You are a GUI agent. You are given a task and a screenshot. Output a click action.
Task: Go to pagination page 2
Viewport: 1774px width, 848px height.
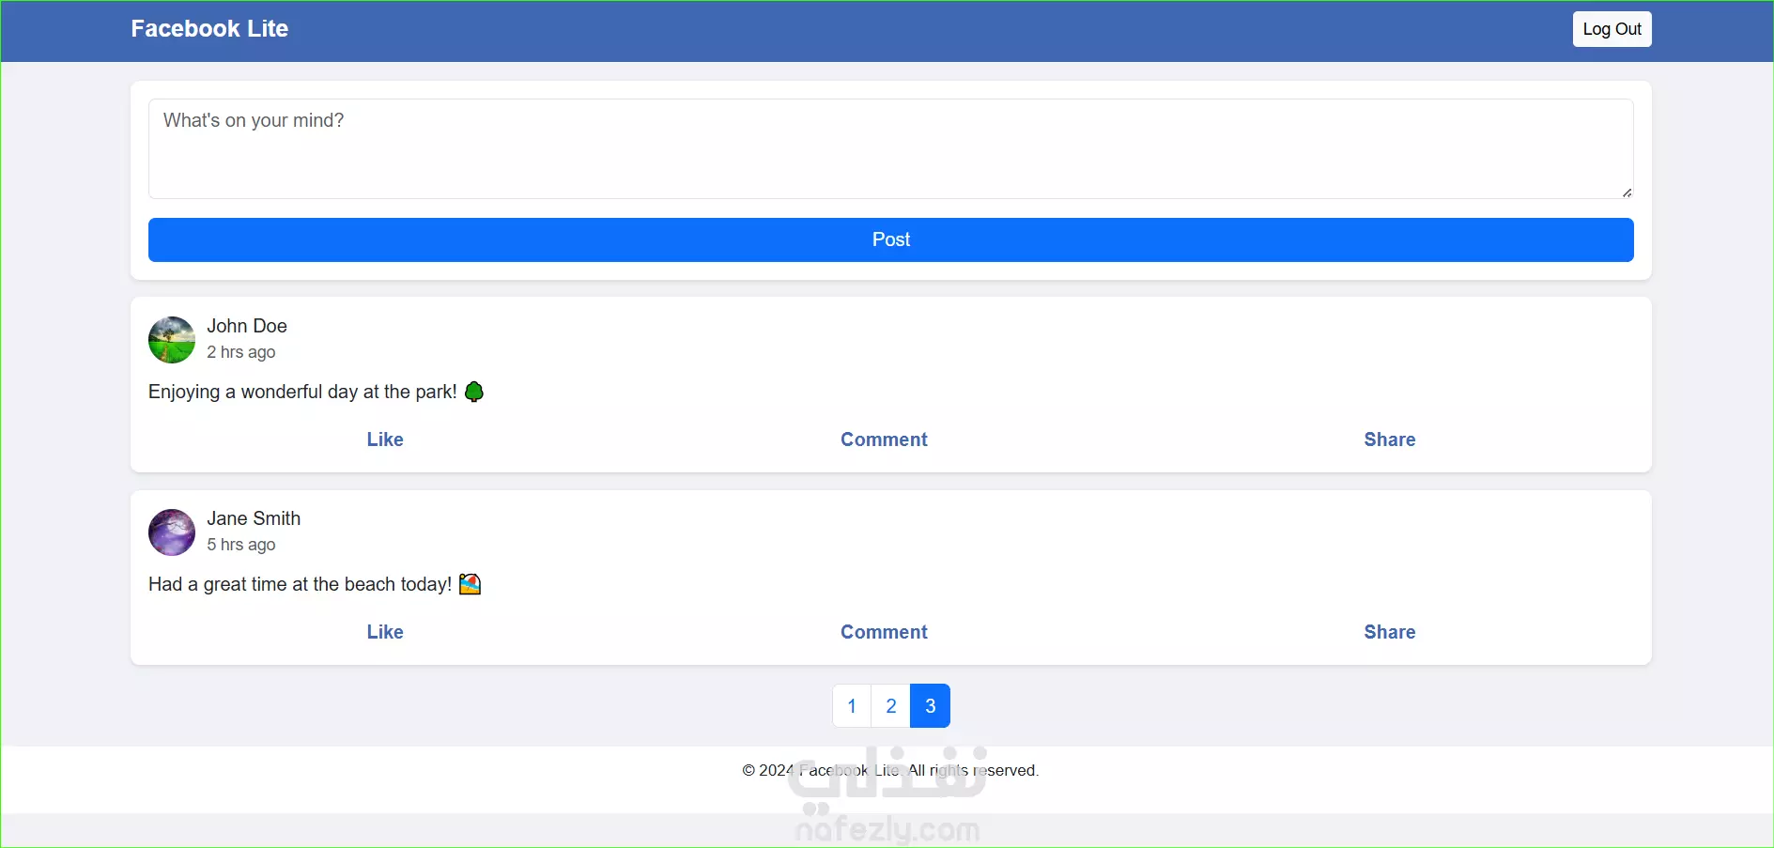pos(891,705)
